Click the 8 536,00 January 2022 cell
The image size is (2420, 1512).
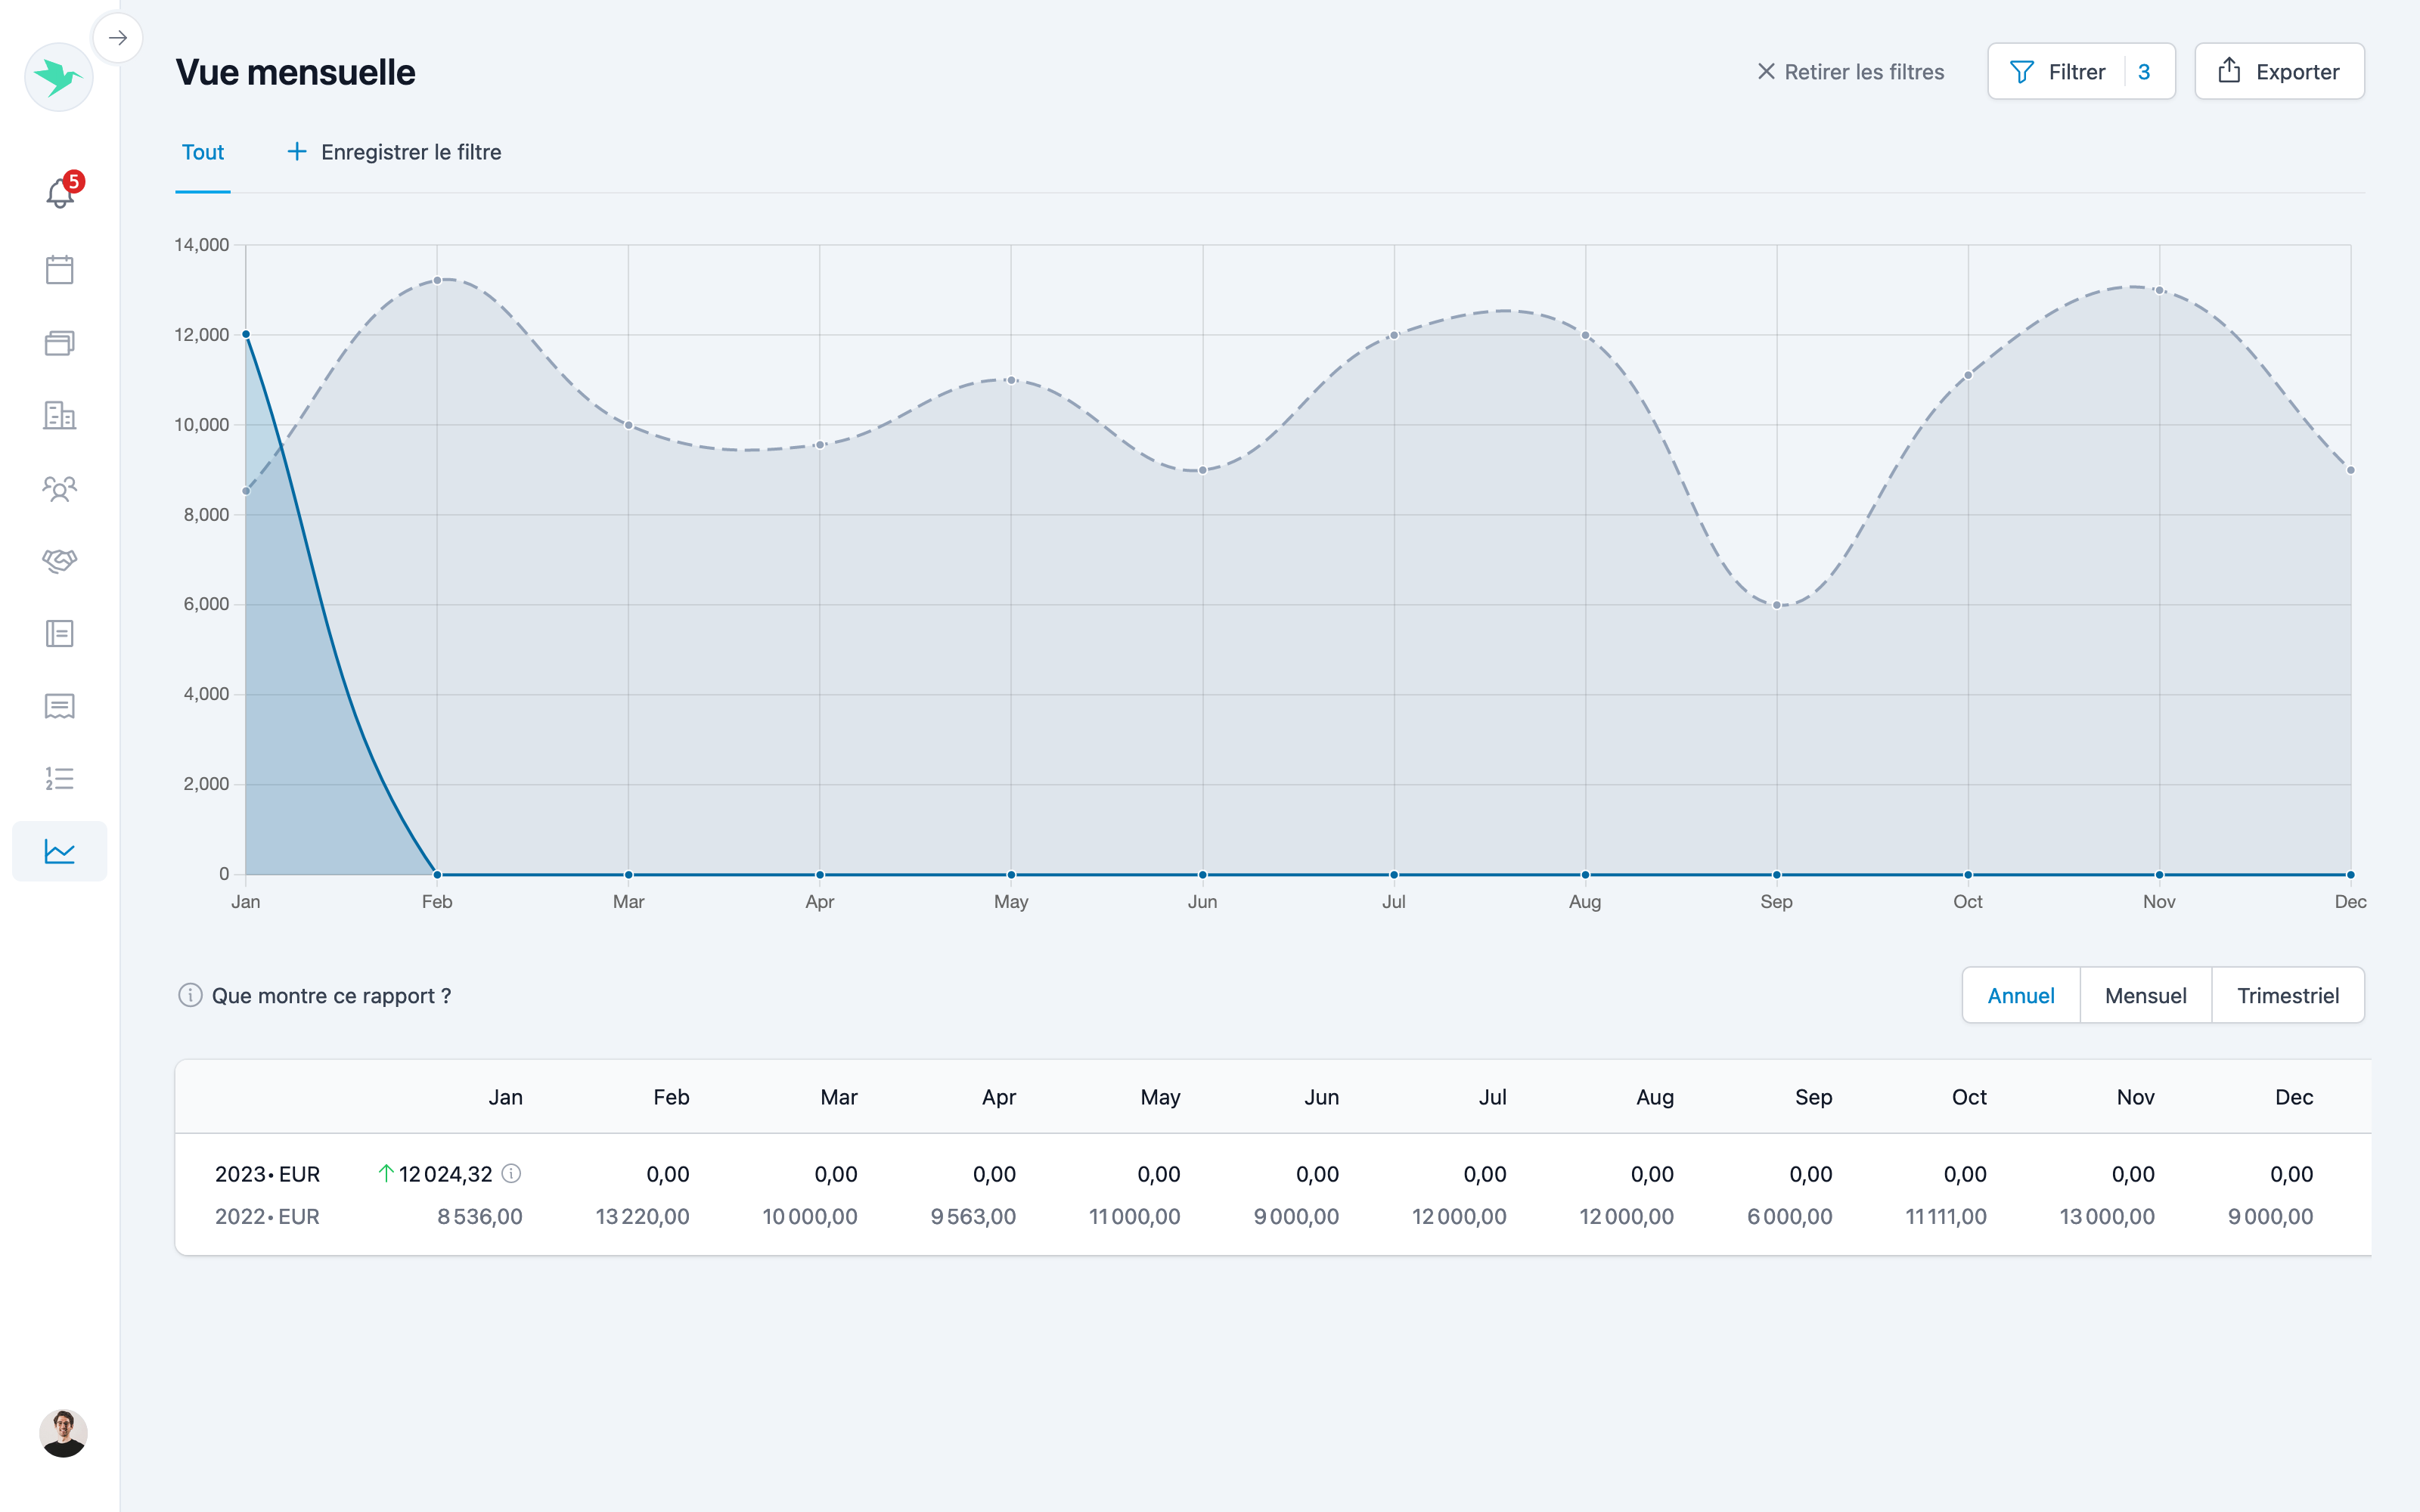(479, 1216)
